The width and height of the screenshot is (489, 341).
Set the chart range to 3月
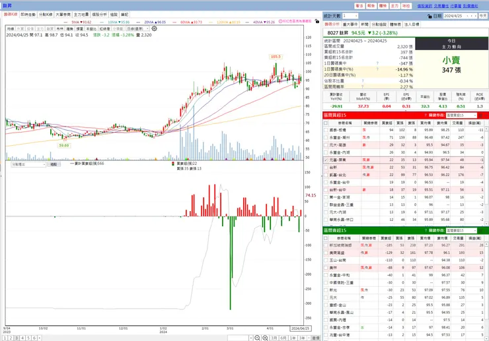[x=274, y=338]
